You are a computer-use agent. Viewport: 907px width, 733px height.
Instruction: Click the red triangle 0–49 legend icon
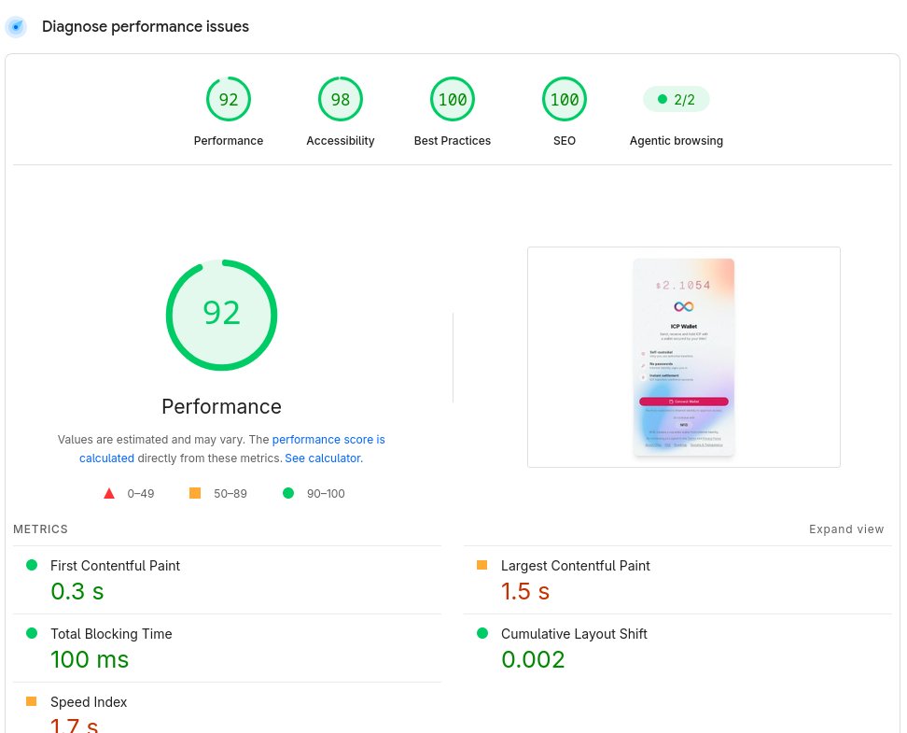coord(109,493)
